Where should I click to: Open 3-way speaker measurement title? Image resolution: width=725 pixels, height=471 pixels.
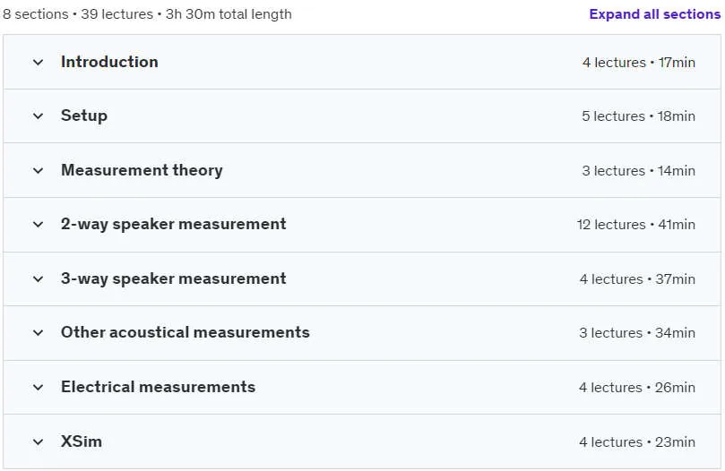point(173,278)
